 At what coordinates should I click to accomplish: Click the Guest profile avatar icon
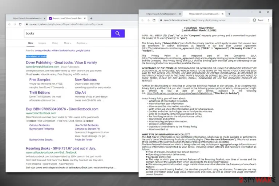(x=254, y=20)
